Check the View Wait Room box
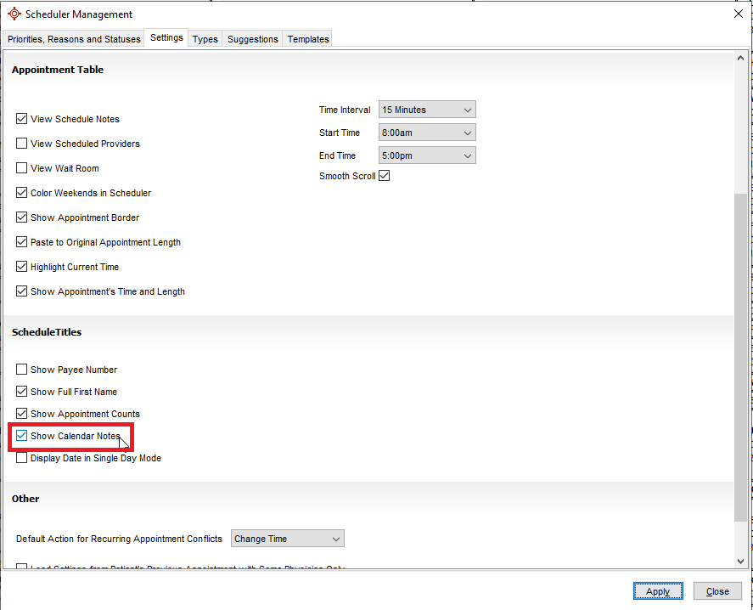The width and height of the screenshot is (753, 610). point(22,168)
